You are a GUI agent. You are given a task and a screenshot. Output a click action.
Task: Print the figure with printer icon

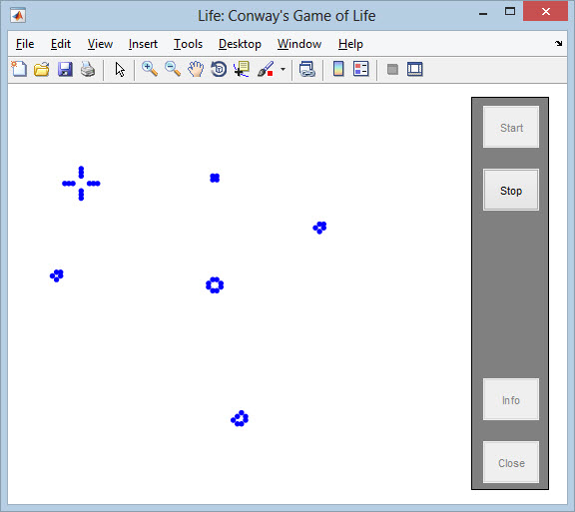pos(88,69)
